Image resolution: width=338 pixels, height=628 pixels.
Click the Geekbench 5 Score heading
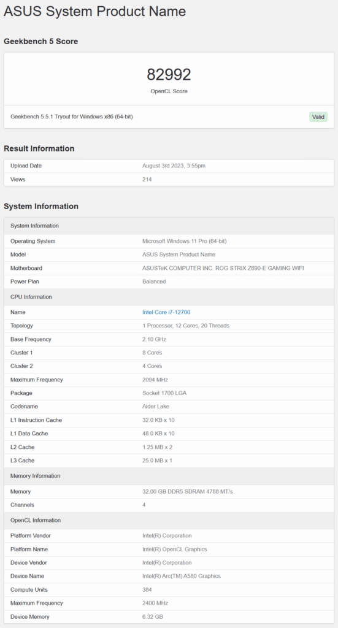coord(41,41)
